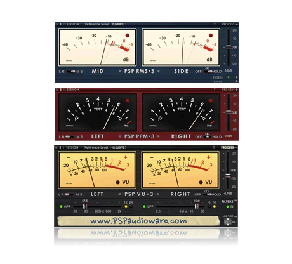Reset the RIGHT VU meter overload LED
This screenshot has height=264, width=292.
point(201,182)
